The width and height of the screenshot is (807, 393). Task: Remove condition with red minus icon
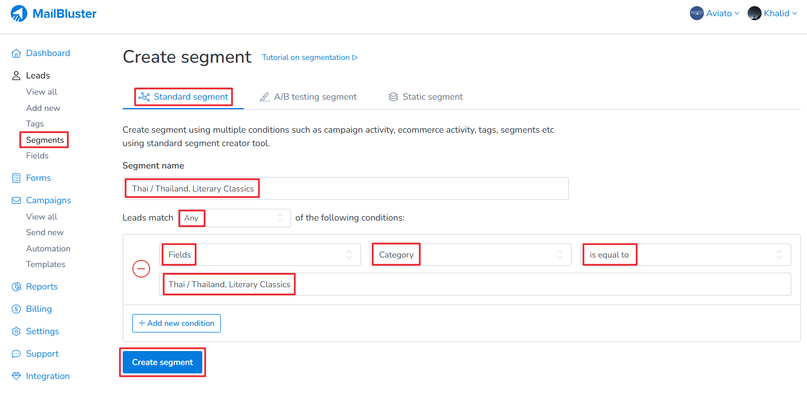141,269
